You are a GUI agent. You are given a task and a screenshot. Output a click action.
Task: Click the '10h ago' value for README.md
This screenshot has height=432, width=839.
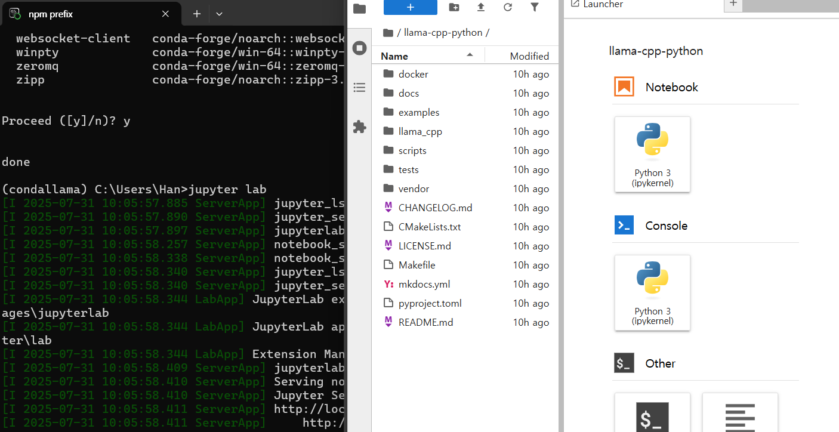(531, 322)
